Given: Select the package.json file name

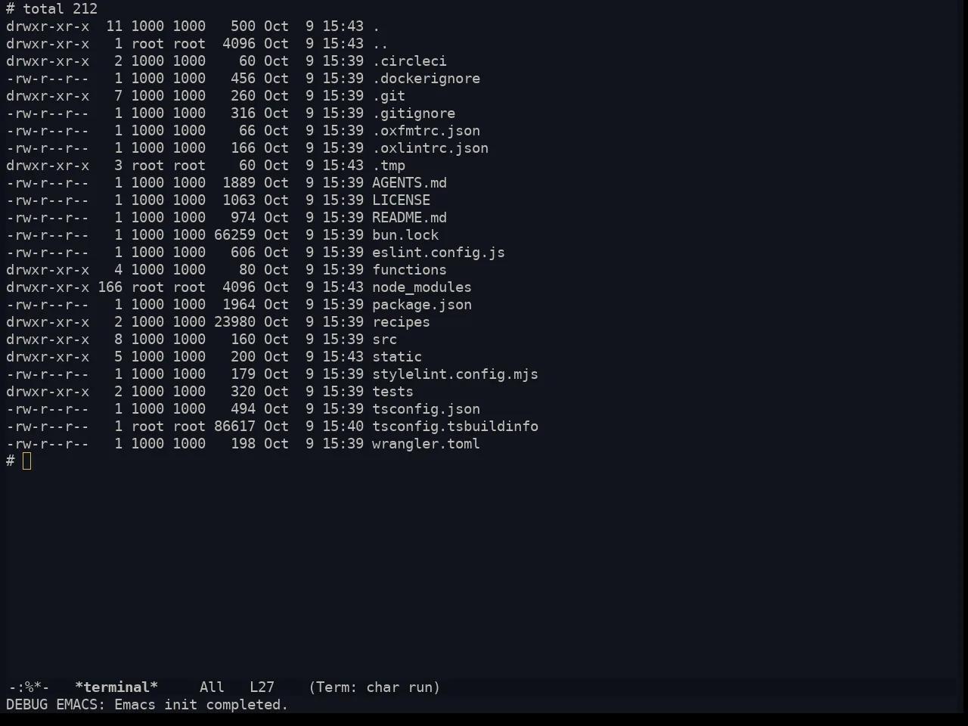Looking at the screenshot, I should click(422, 305).
